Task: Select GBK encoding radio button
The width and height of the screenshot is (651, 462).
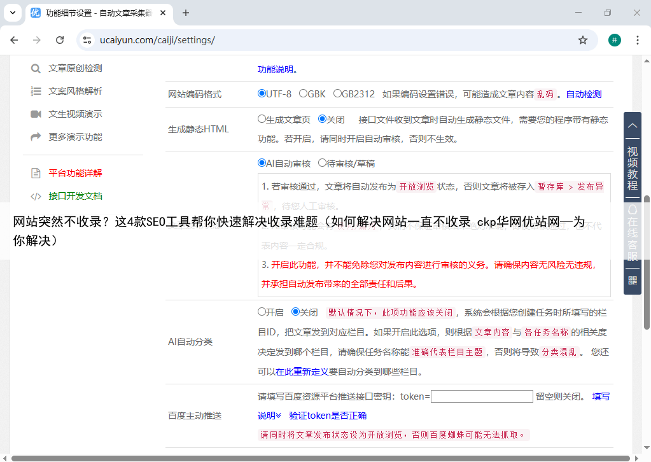Action: click(304, 94)
